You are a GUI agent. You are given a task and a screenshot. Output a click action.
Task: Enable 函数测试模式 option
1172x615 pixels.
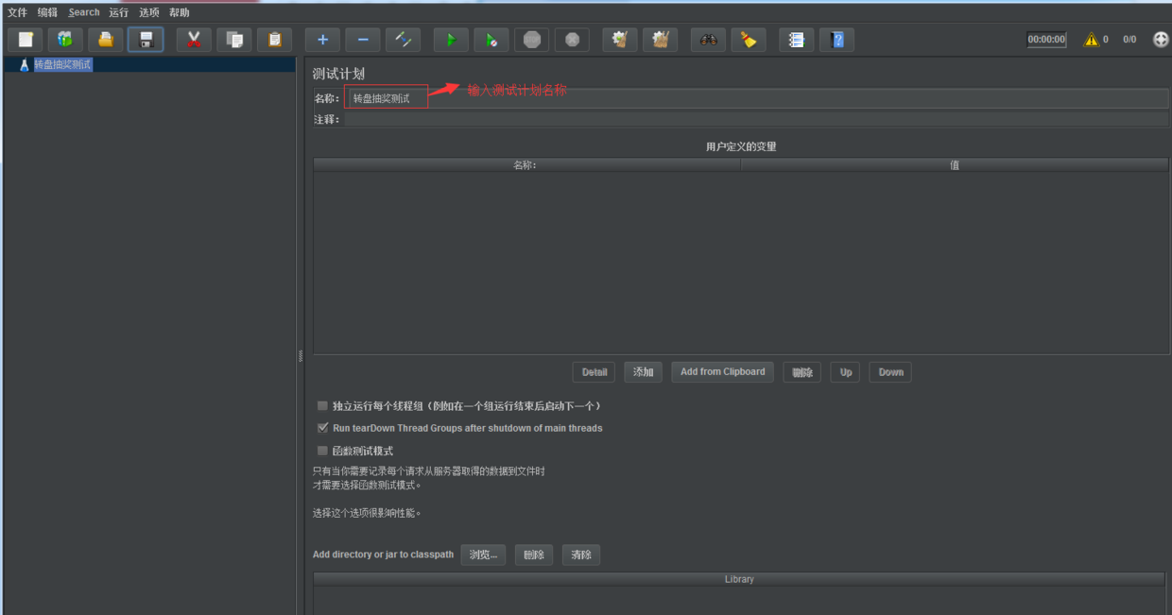[x=322, y=451]
